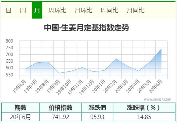Click the 19年10月 x-axis label
This screenshot has height=123, width=177.
[x=64, y=87]
